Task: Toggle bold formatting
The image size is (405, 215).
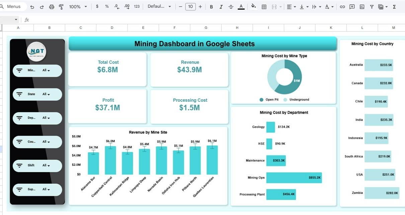Action: [211, 7]
